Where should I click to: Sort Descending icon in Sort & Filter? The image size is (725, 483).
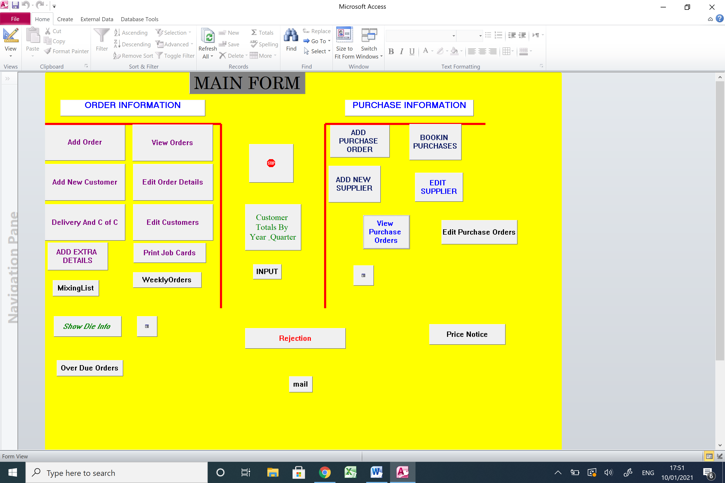117,44
